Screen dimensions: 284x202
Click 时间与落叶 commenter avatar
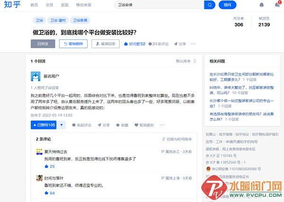[x=39, y=178]
